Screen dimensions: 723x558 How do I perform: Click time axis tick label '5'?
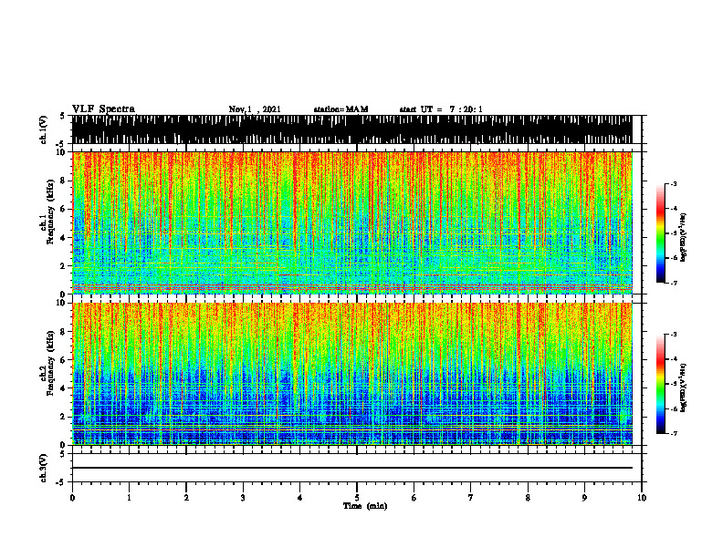pyautogui.click(x=357, y=498)
